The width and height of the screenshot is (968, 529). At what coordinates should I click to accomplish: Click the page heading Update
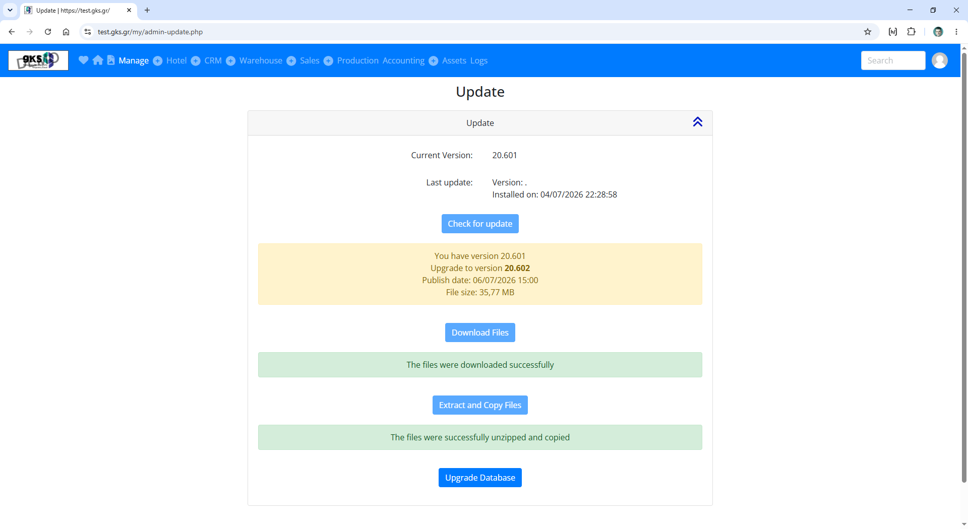(x=480, y=92)
